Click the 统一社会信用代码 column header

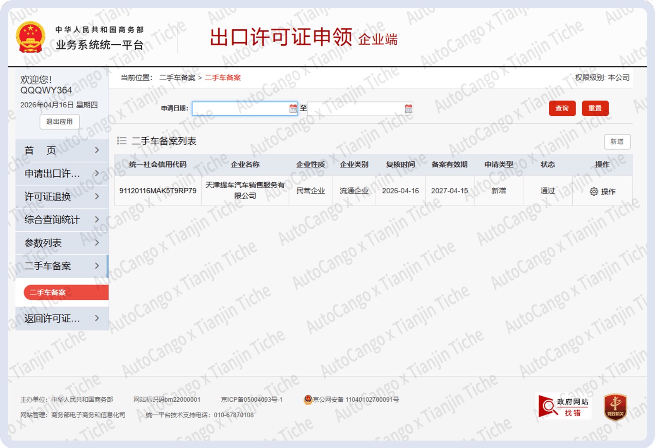tap(158, 165)
